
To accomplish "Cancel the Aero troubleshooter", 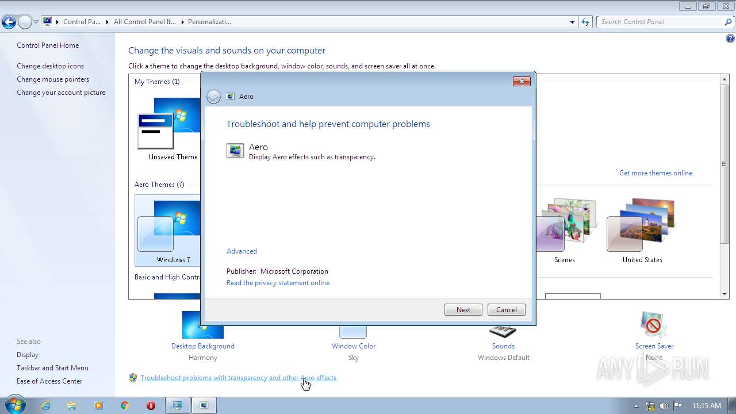I will coord(507,310).
